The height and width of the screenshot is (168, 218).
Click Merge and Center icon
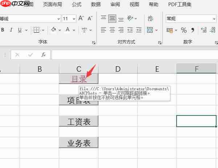(x=150, y=30)
